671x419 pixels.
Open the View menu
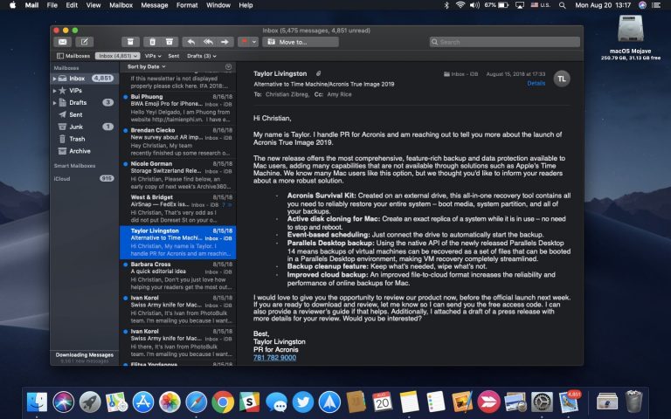point(93,5)
